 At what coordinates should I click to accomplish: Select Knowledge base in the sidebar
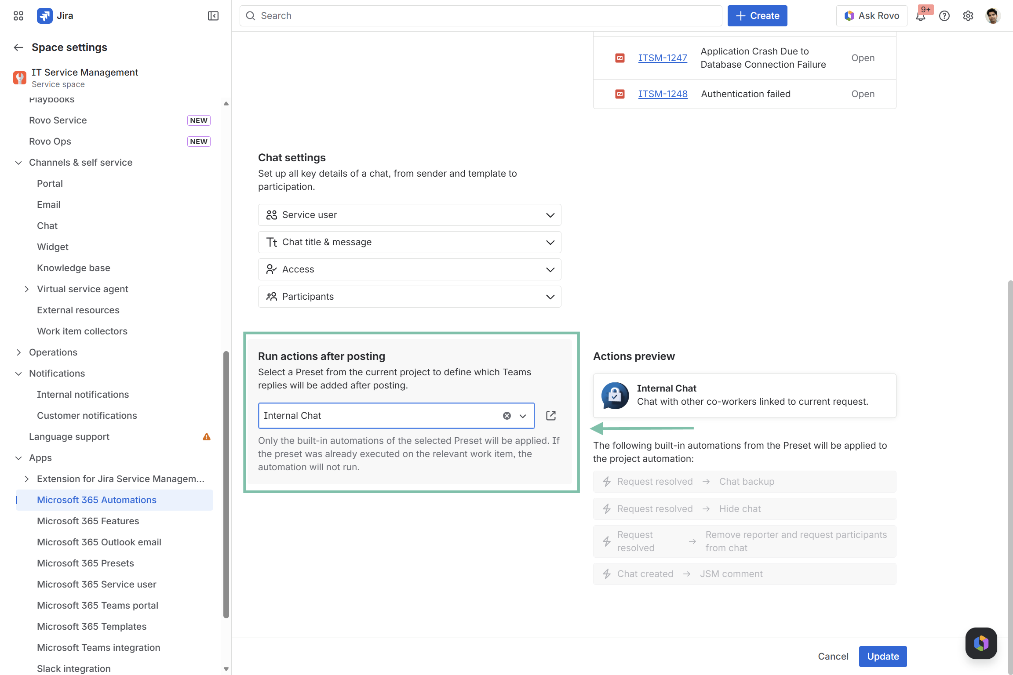click(x=73, y=268)
